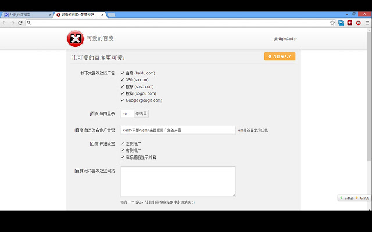Click the 我不太喜欢这些广告 label
The image size is (372, 232).
pos(98,73)
